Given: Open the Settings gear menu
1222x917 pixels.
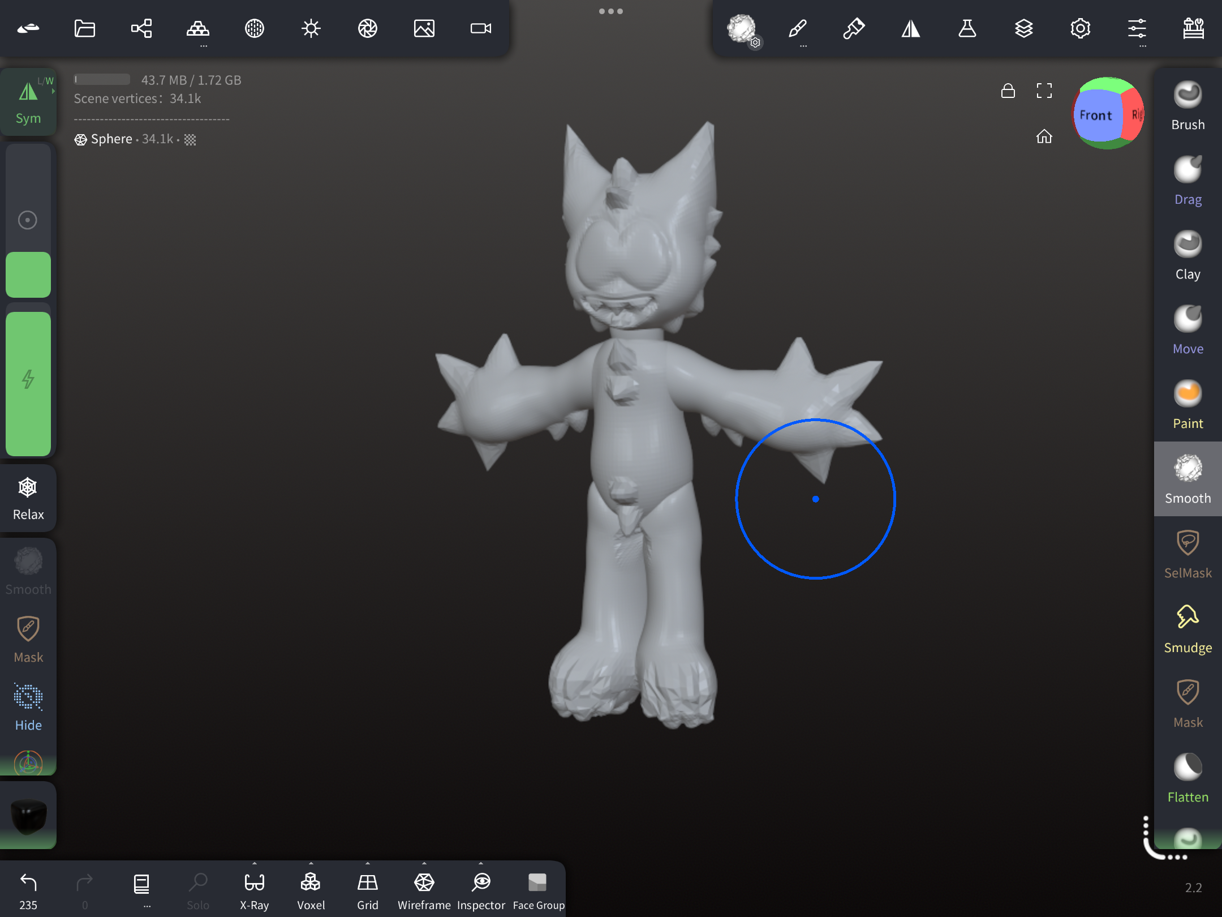Looking at the screenshot, I should (1081, 28).
